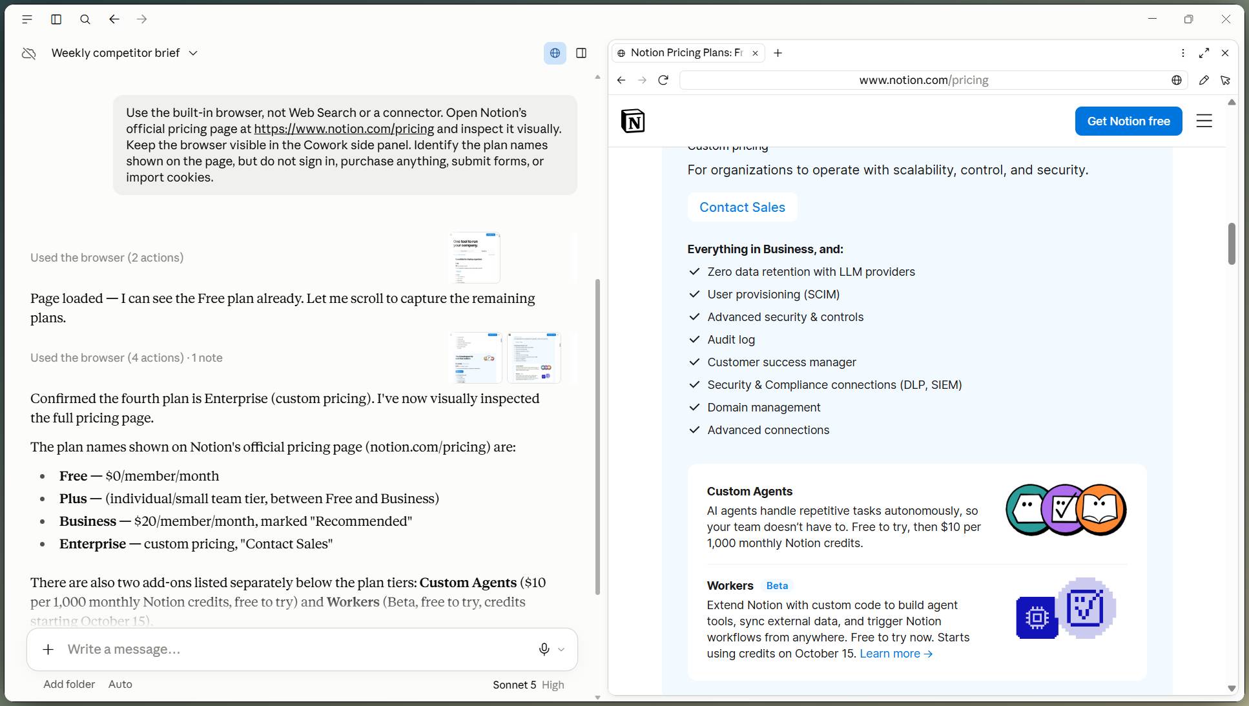Open a new browser tab with plus
Image resolution: width=1249 pixels, height=706 pixels.
click(778, 53)
